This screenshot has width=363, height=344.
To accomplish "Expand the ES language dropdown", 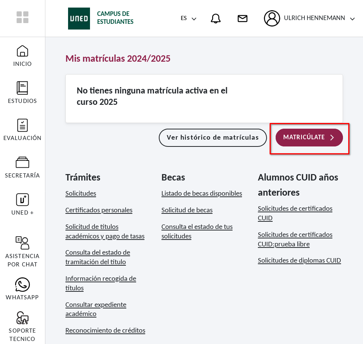I will (188, 19).
